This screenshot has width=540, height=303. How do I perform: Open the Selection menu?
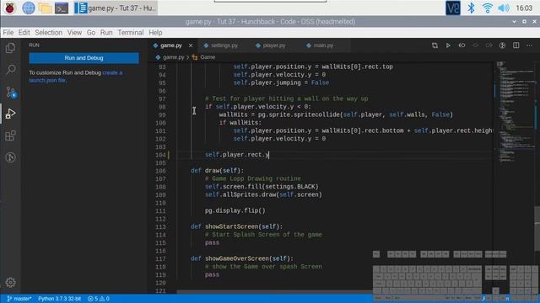coord(49,33)
